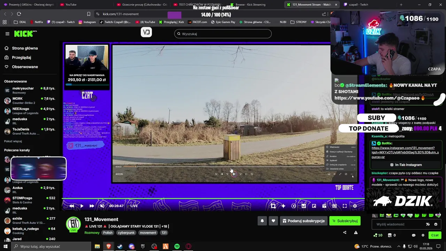
Task: Open Przeglądaj in sidebar
Action: coord(18,58)
